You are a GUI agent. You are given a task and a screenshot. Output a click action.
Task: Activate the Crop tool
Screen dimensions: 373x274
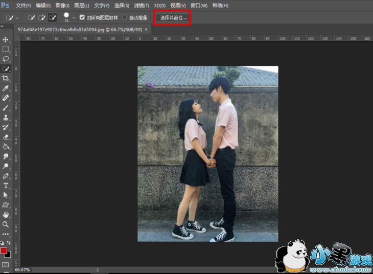(x=6, y=78)
